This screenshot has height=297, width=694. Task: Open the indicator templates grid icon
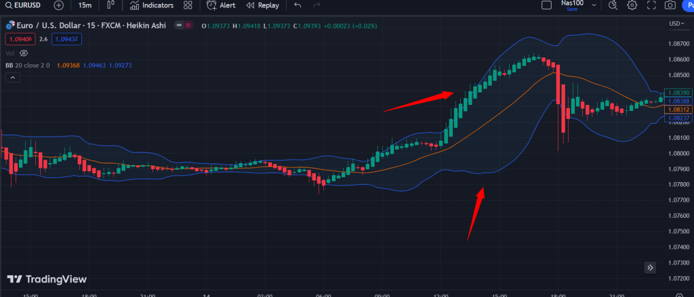tap(187, 5)
